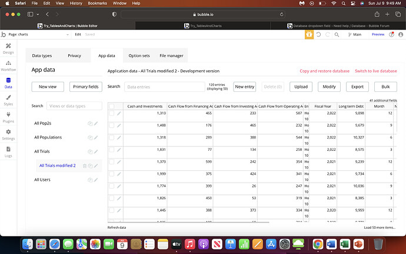The image size is (406, 254).
Task: Click the New entry button
Action: tap(244, 87)
